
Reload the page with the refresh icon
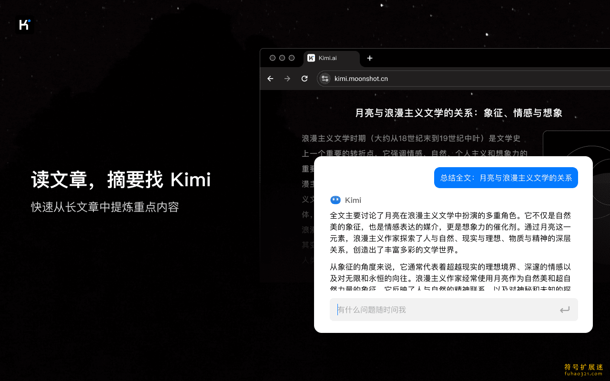click(305, 79)
